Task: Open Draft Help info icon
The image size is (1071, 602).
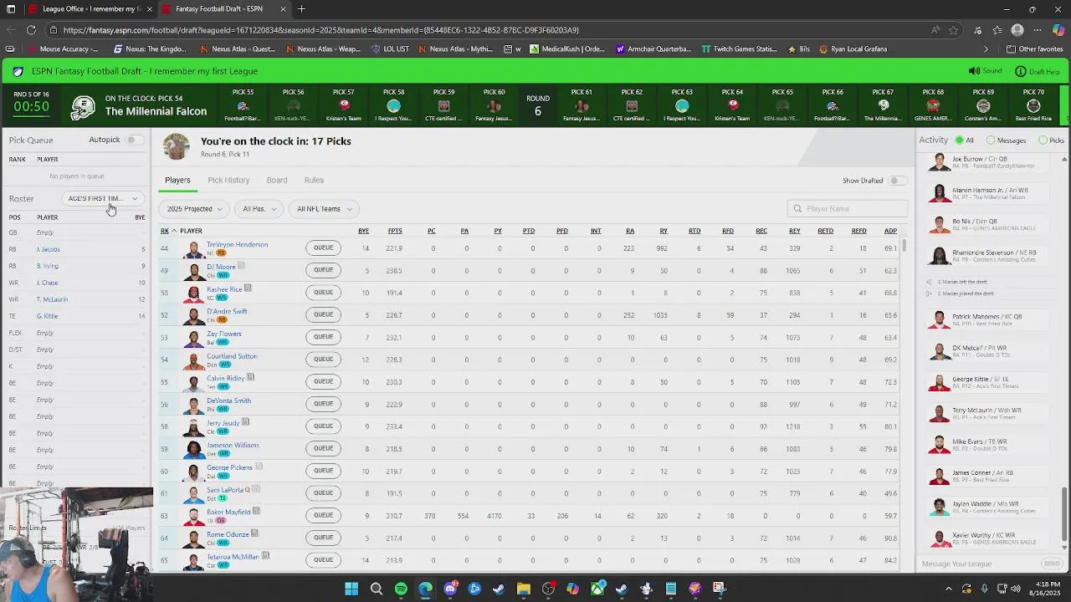Action: pos(1020,71)
